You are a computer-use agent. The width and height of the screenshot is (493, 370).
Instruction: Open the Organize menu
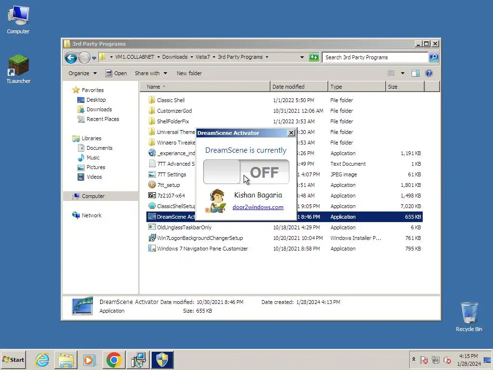(x=82, y=73)
